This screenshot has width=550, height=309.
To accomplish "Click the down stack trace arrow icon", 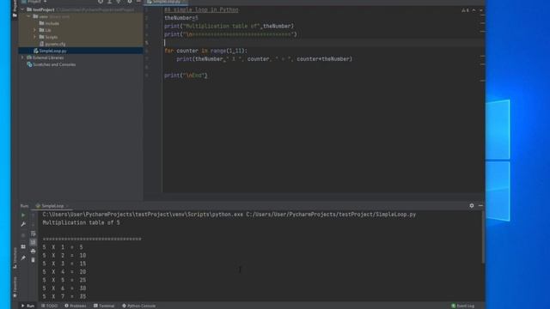I will pyautogui.click(x=33, y=224).
